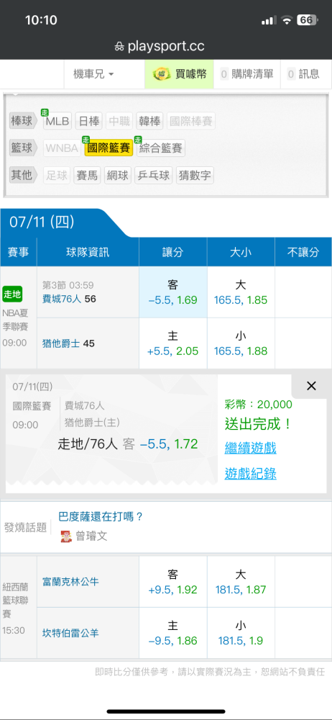Pick 大 165.5, 1.85 over

(241, 292)
